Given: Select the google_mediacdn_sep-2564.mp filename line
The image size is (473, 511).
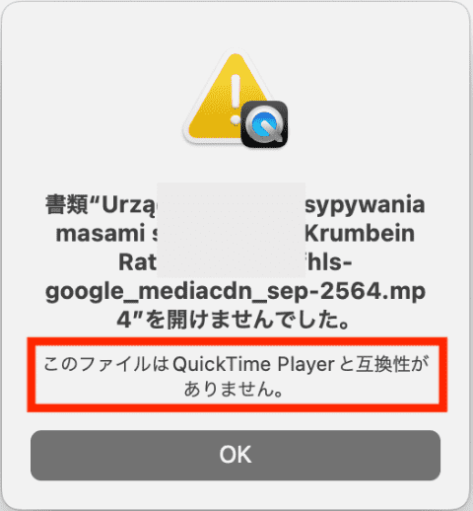Looking at the screenshot, I should pos(236,291).
